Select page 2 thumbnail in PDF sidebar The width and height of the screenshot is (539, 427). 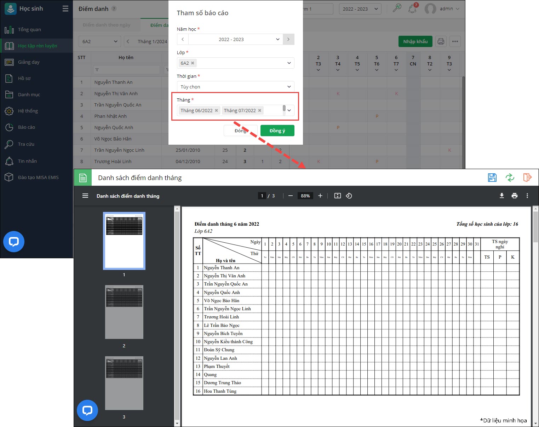pyautogui.click(x=124, y=312)
